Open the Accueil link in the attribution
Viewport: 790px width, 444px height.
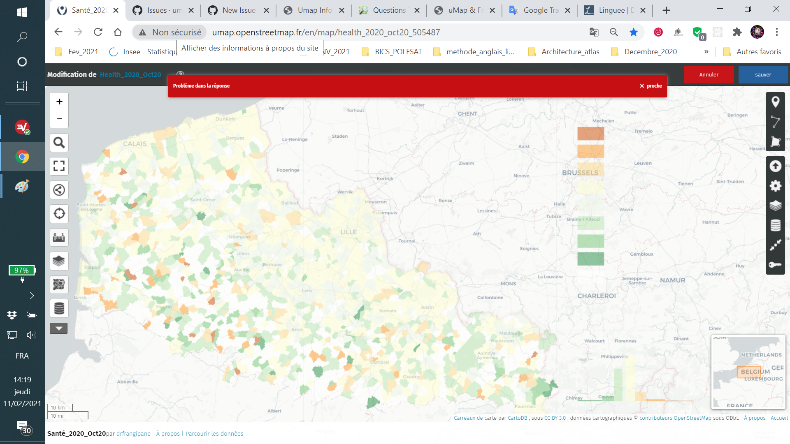click(779, 418)
